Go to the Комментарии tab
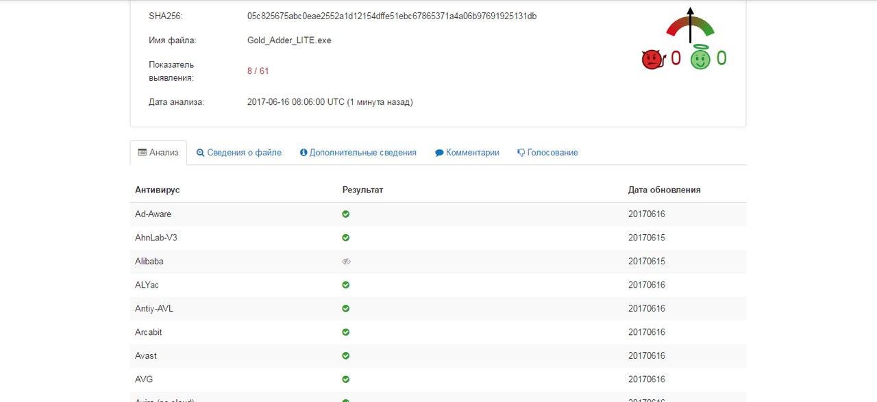Viewport: 877px width, 402px height. coord(467,153)
